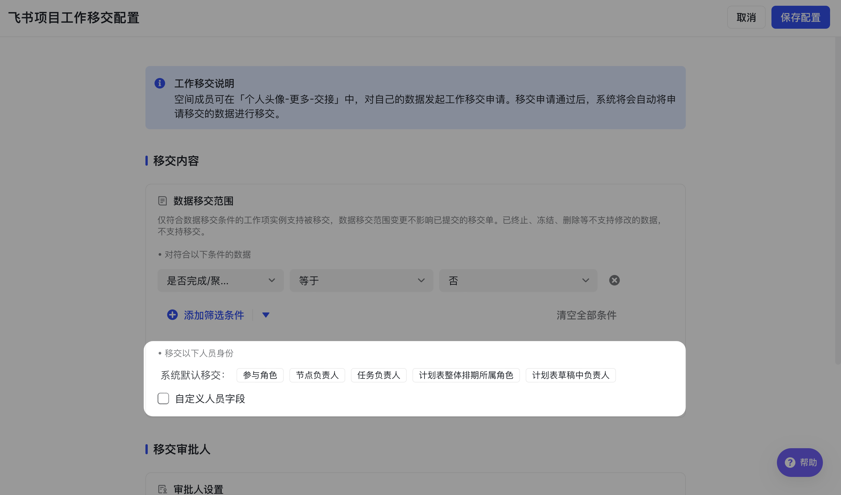This screenshot has width=841, height=495.
Task: Click the info icon beside 工作移交说明
Action: coord(160,83)
